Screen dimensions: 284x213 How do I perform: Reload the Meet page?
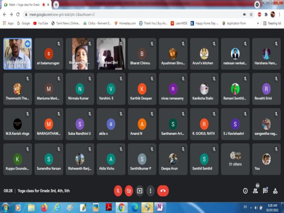coord(18,15)
